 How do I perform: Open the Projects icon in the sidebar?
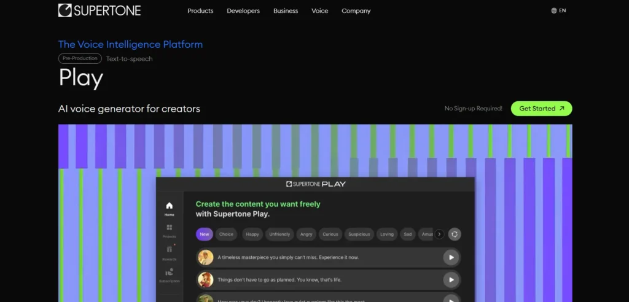click(169, 228)
